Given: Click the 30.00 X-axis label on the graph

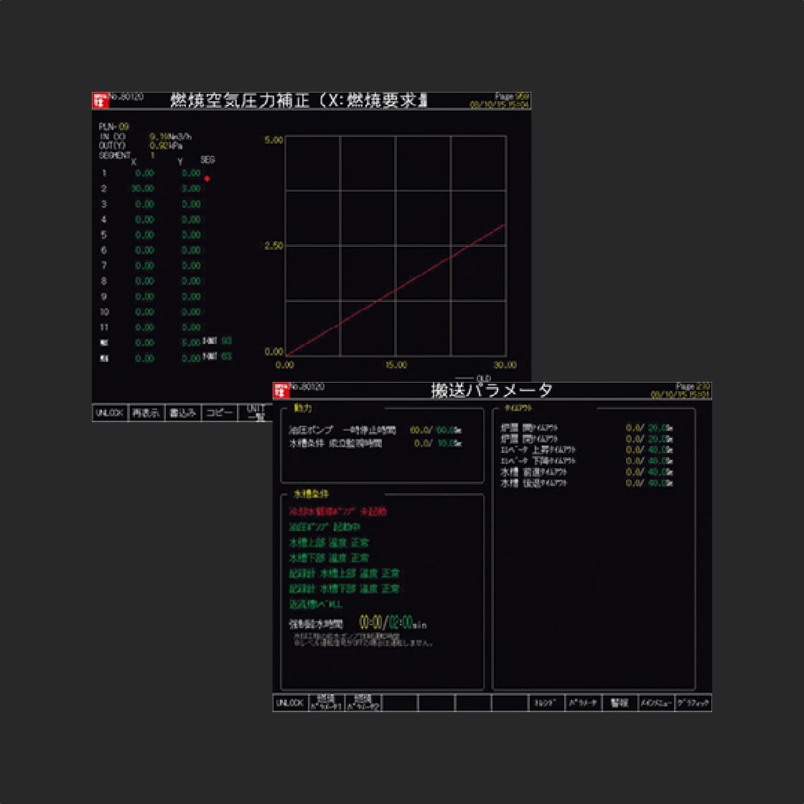Looking at the screenshot, I should 505,365.
